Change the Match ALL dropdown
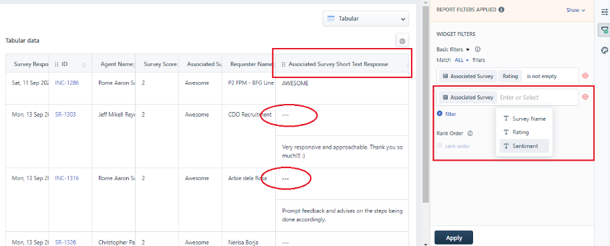 coord(462,60)
